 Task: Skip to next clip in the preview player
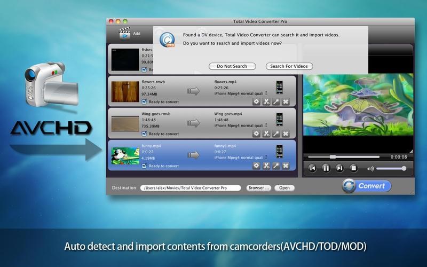tap(339, 168)
